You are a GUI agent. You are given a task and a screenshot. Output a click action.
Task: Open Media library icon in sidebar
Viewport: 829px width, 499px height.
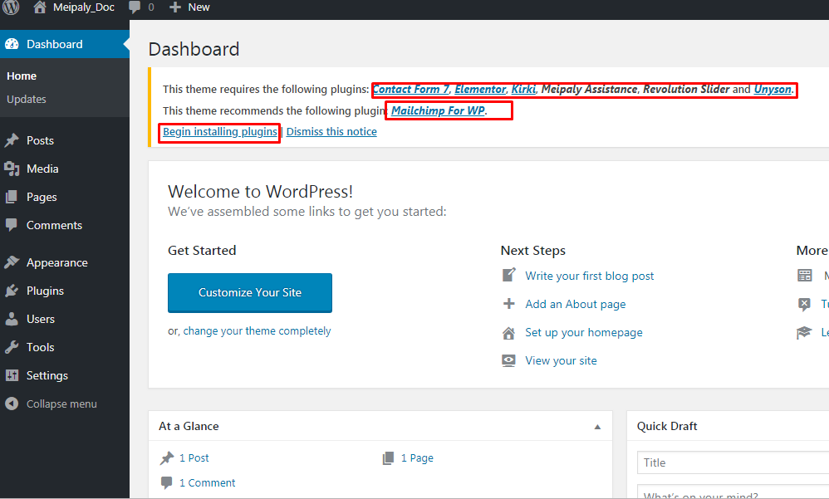pyautogui.click(x=12, y=169)
